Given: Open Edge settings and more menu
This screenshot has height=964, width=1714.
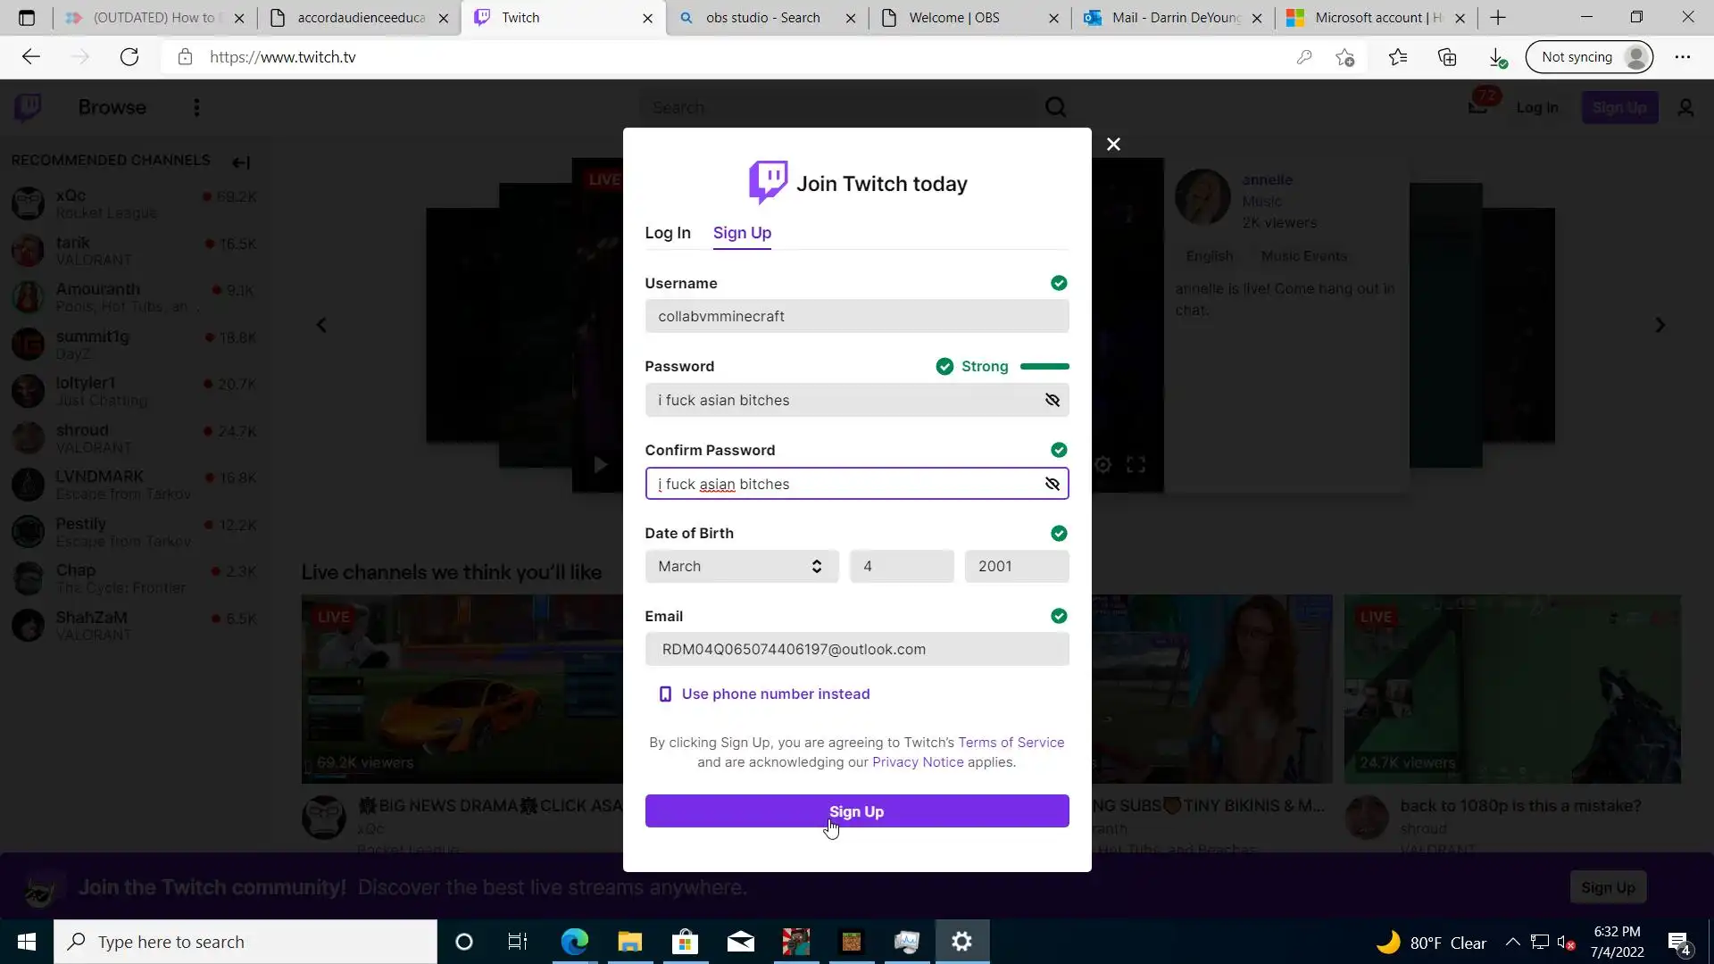Looking at the screenshot, I should (1683, 57).
